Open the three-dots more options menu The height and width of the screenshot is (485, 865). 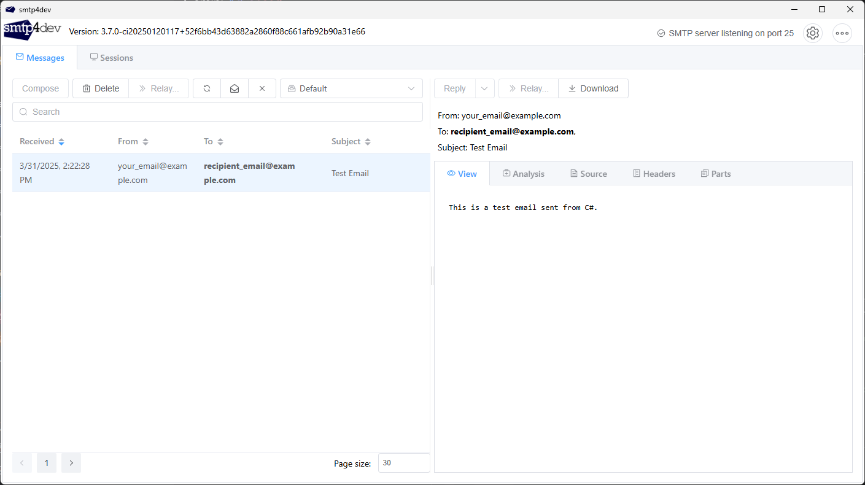click(842, 33)
